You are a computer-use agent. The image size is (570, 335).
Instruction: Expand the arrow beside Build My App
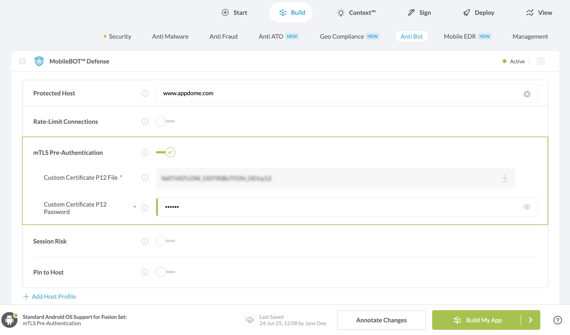coord(530,320)
